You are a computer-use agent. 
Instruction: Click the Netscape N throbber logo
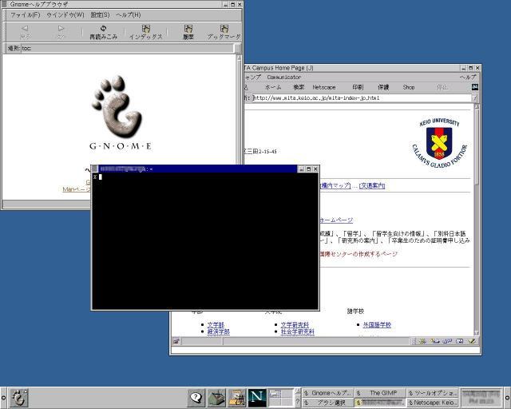pyautogui.click(x=475, y=87)
